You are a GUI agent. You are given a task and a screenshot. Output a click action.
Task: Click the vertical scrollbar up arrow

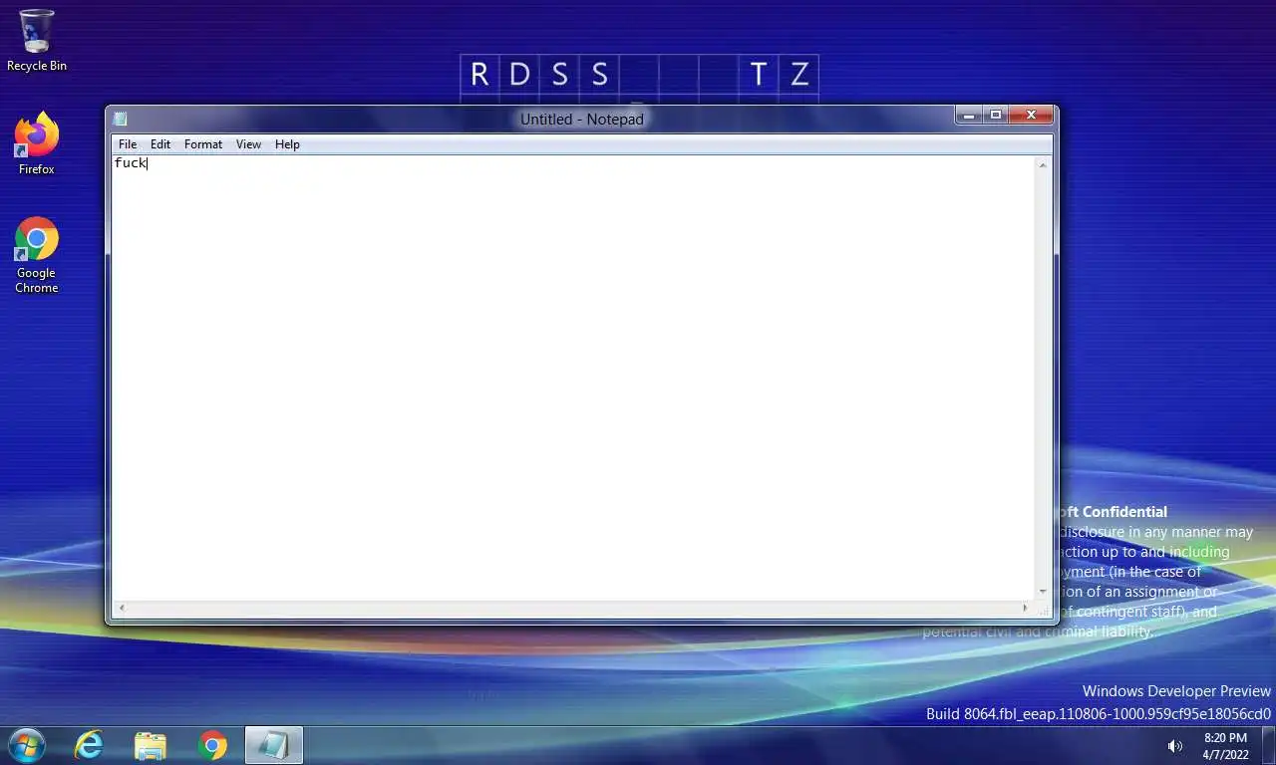[x=1044, y=164]
